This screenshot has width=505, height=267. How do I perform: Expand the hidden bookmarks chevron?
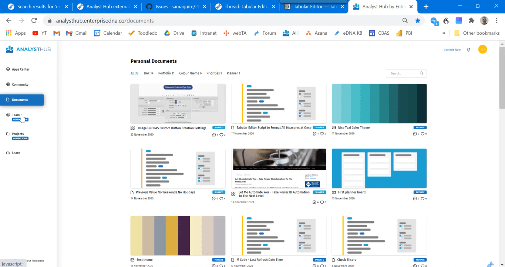point(444,33)
